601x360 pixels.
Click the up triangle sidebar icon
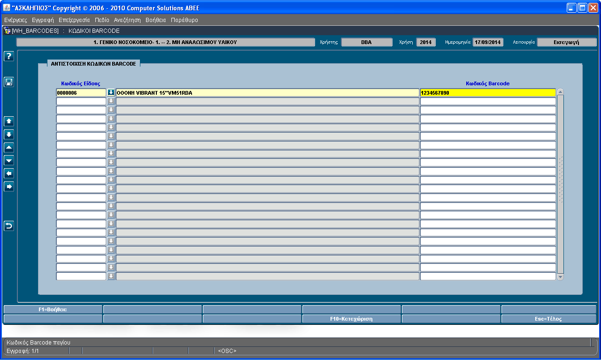point(9,148)
